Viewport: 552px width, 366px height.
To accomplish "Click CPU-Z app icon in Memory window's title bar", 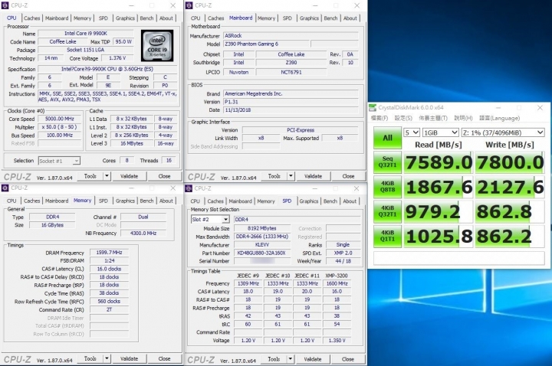I will point(5,188).
